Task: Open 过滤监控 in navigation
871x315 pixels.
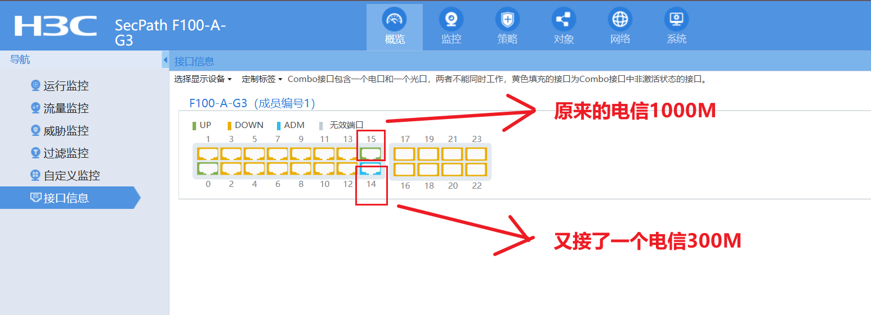Action: pyautogui.click(x=66, y=153)
